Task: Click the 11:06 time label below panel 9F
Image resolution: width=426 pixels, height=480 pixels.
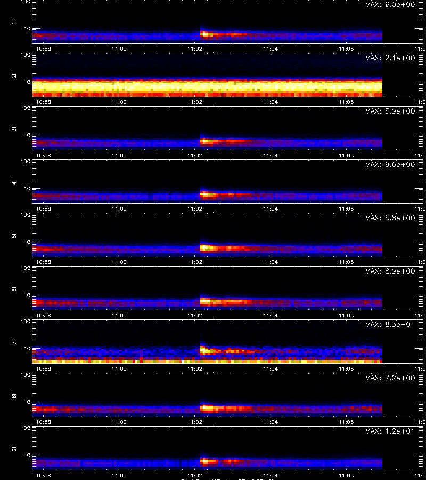Action: click(346, 475)
